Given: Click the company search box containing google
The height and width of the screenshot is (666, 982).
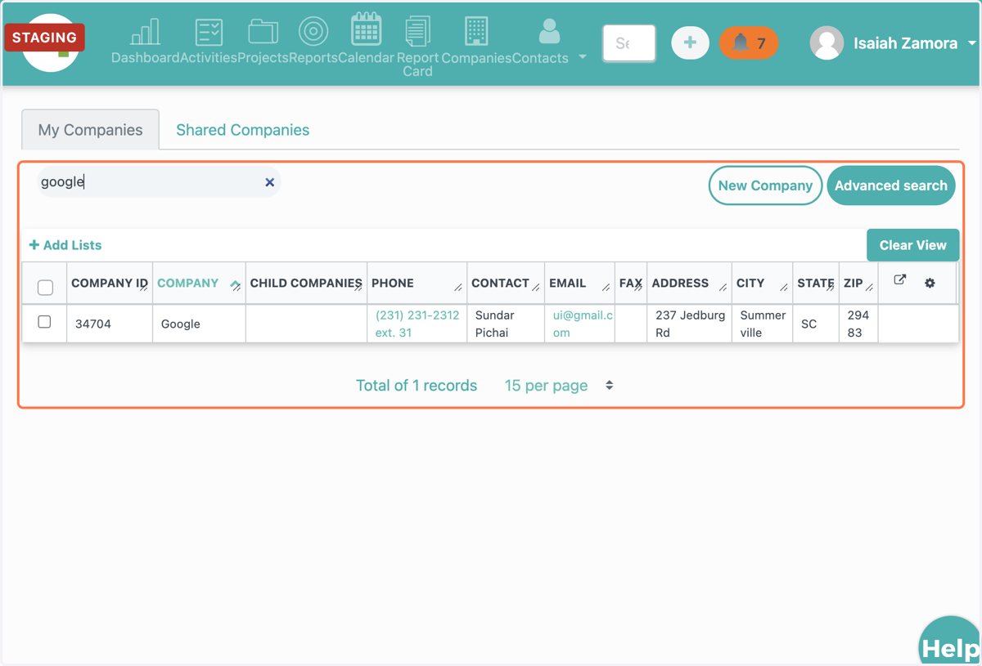Looking at the screenshot, I should point(158,182).
